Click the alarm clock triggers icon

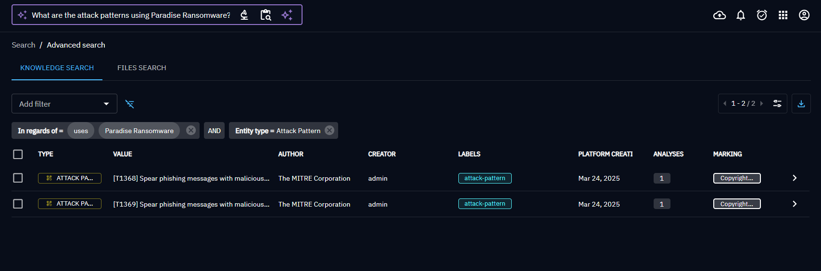click(x=762, y=15)
